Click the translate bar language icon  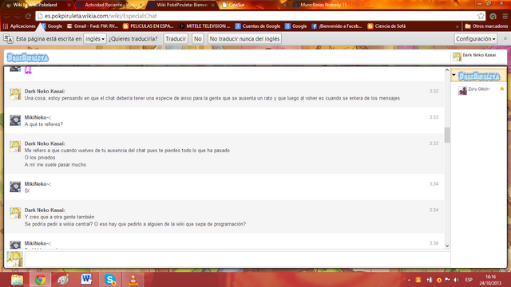pyautogui.click(x=8, y=39)
